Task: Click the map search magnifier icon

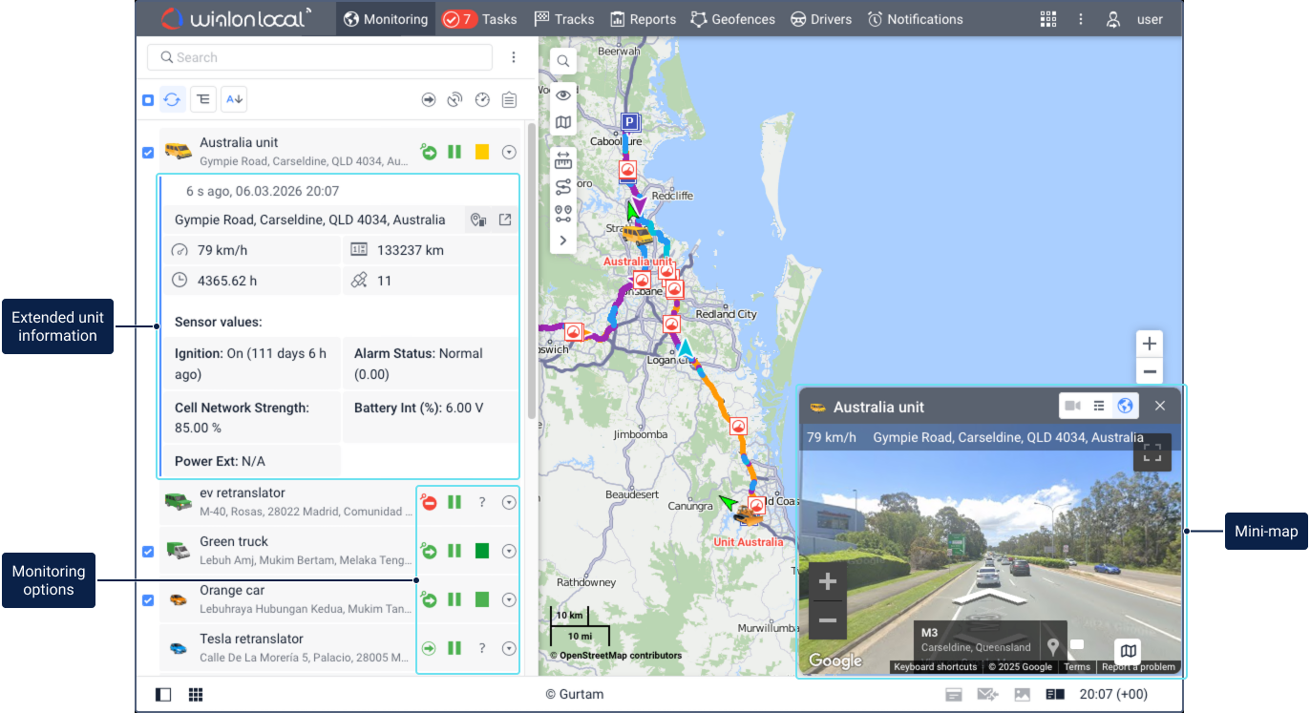Action: (x=563, y=61)
